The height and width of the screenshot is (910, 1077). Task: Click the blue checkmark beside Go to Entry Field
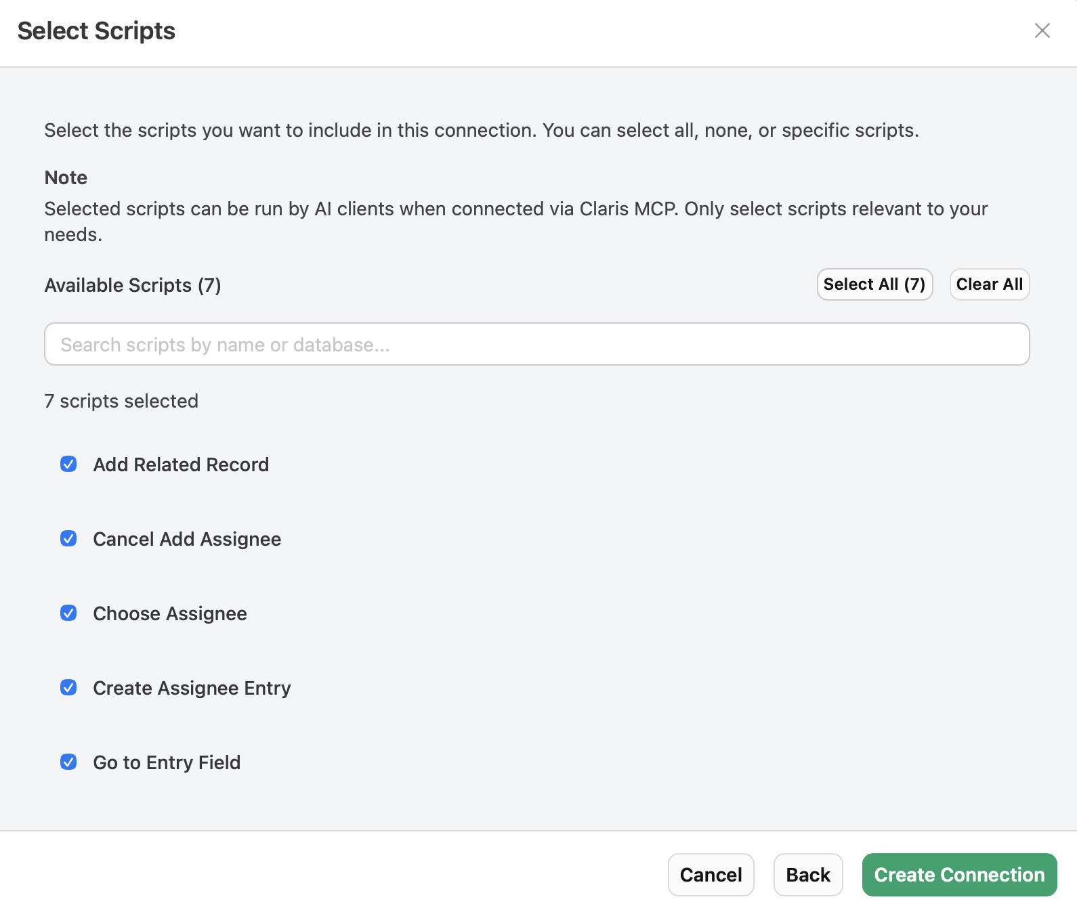(68, 762)
